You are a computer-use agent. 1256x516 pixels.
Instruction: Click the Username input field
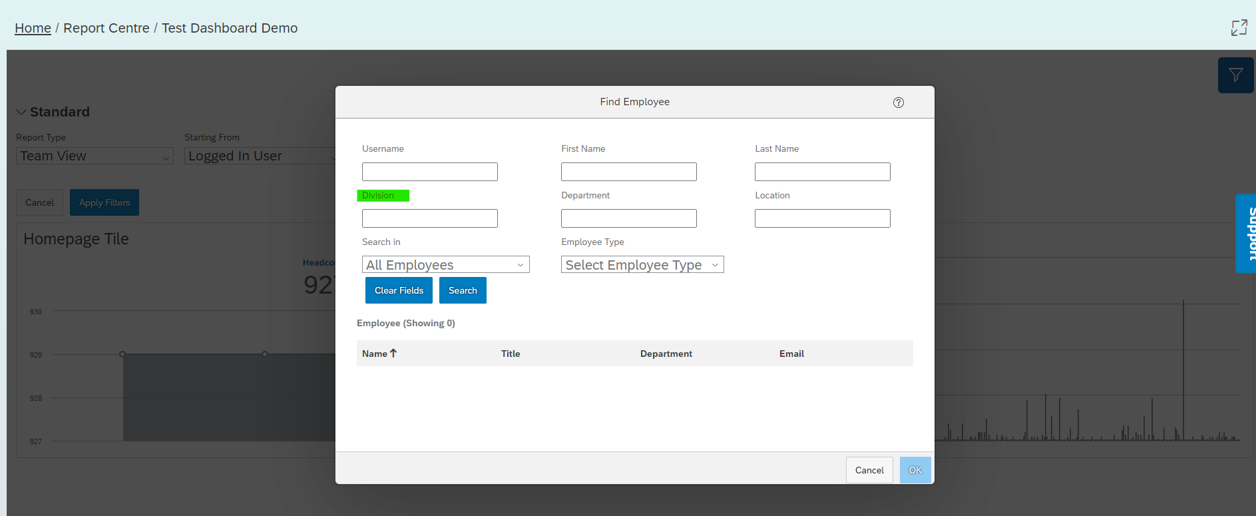click(x=430, y=172)
